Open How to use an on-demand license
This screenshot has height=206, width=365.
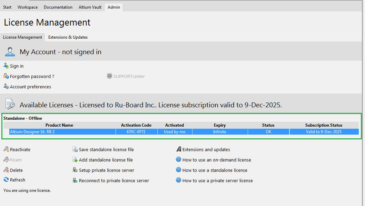(x=216, y=160)
